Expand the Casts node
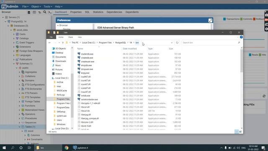 tap(14, 34)
